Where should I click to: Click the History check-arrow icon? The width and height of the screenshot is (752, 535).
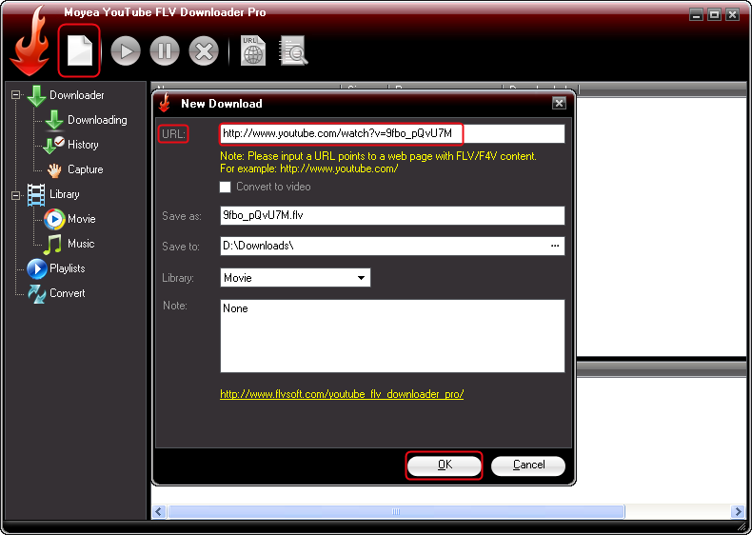[x=53, y=145]
